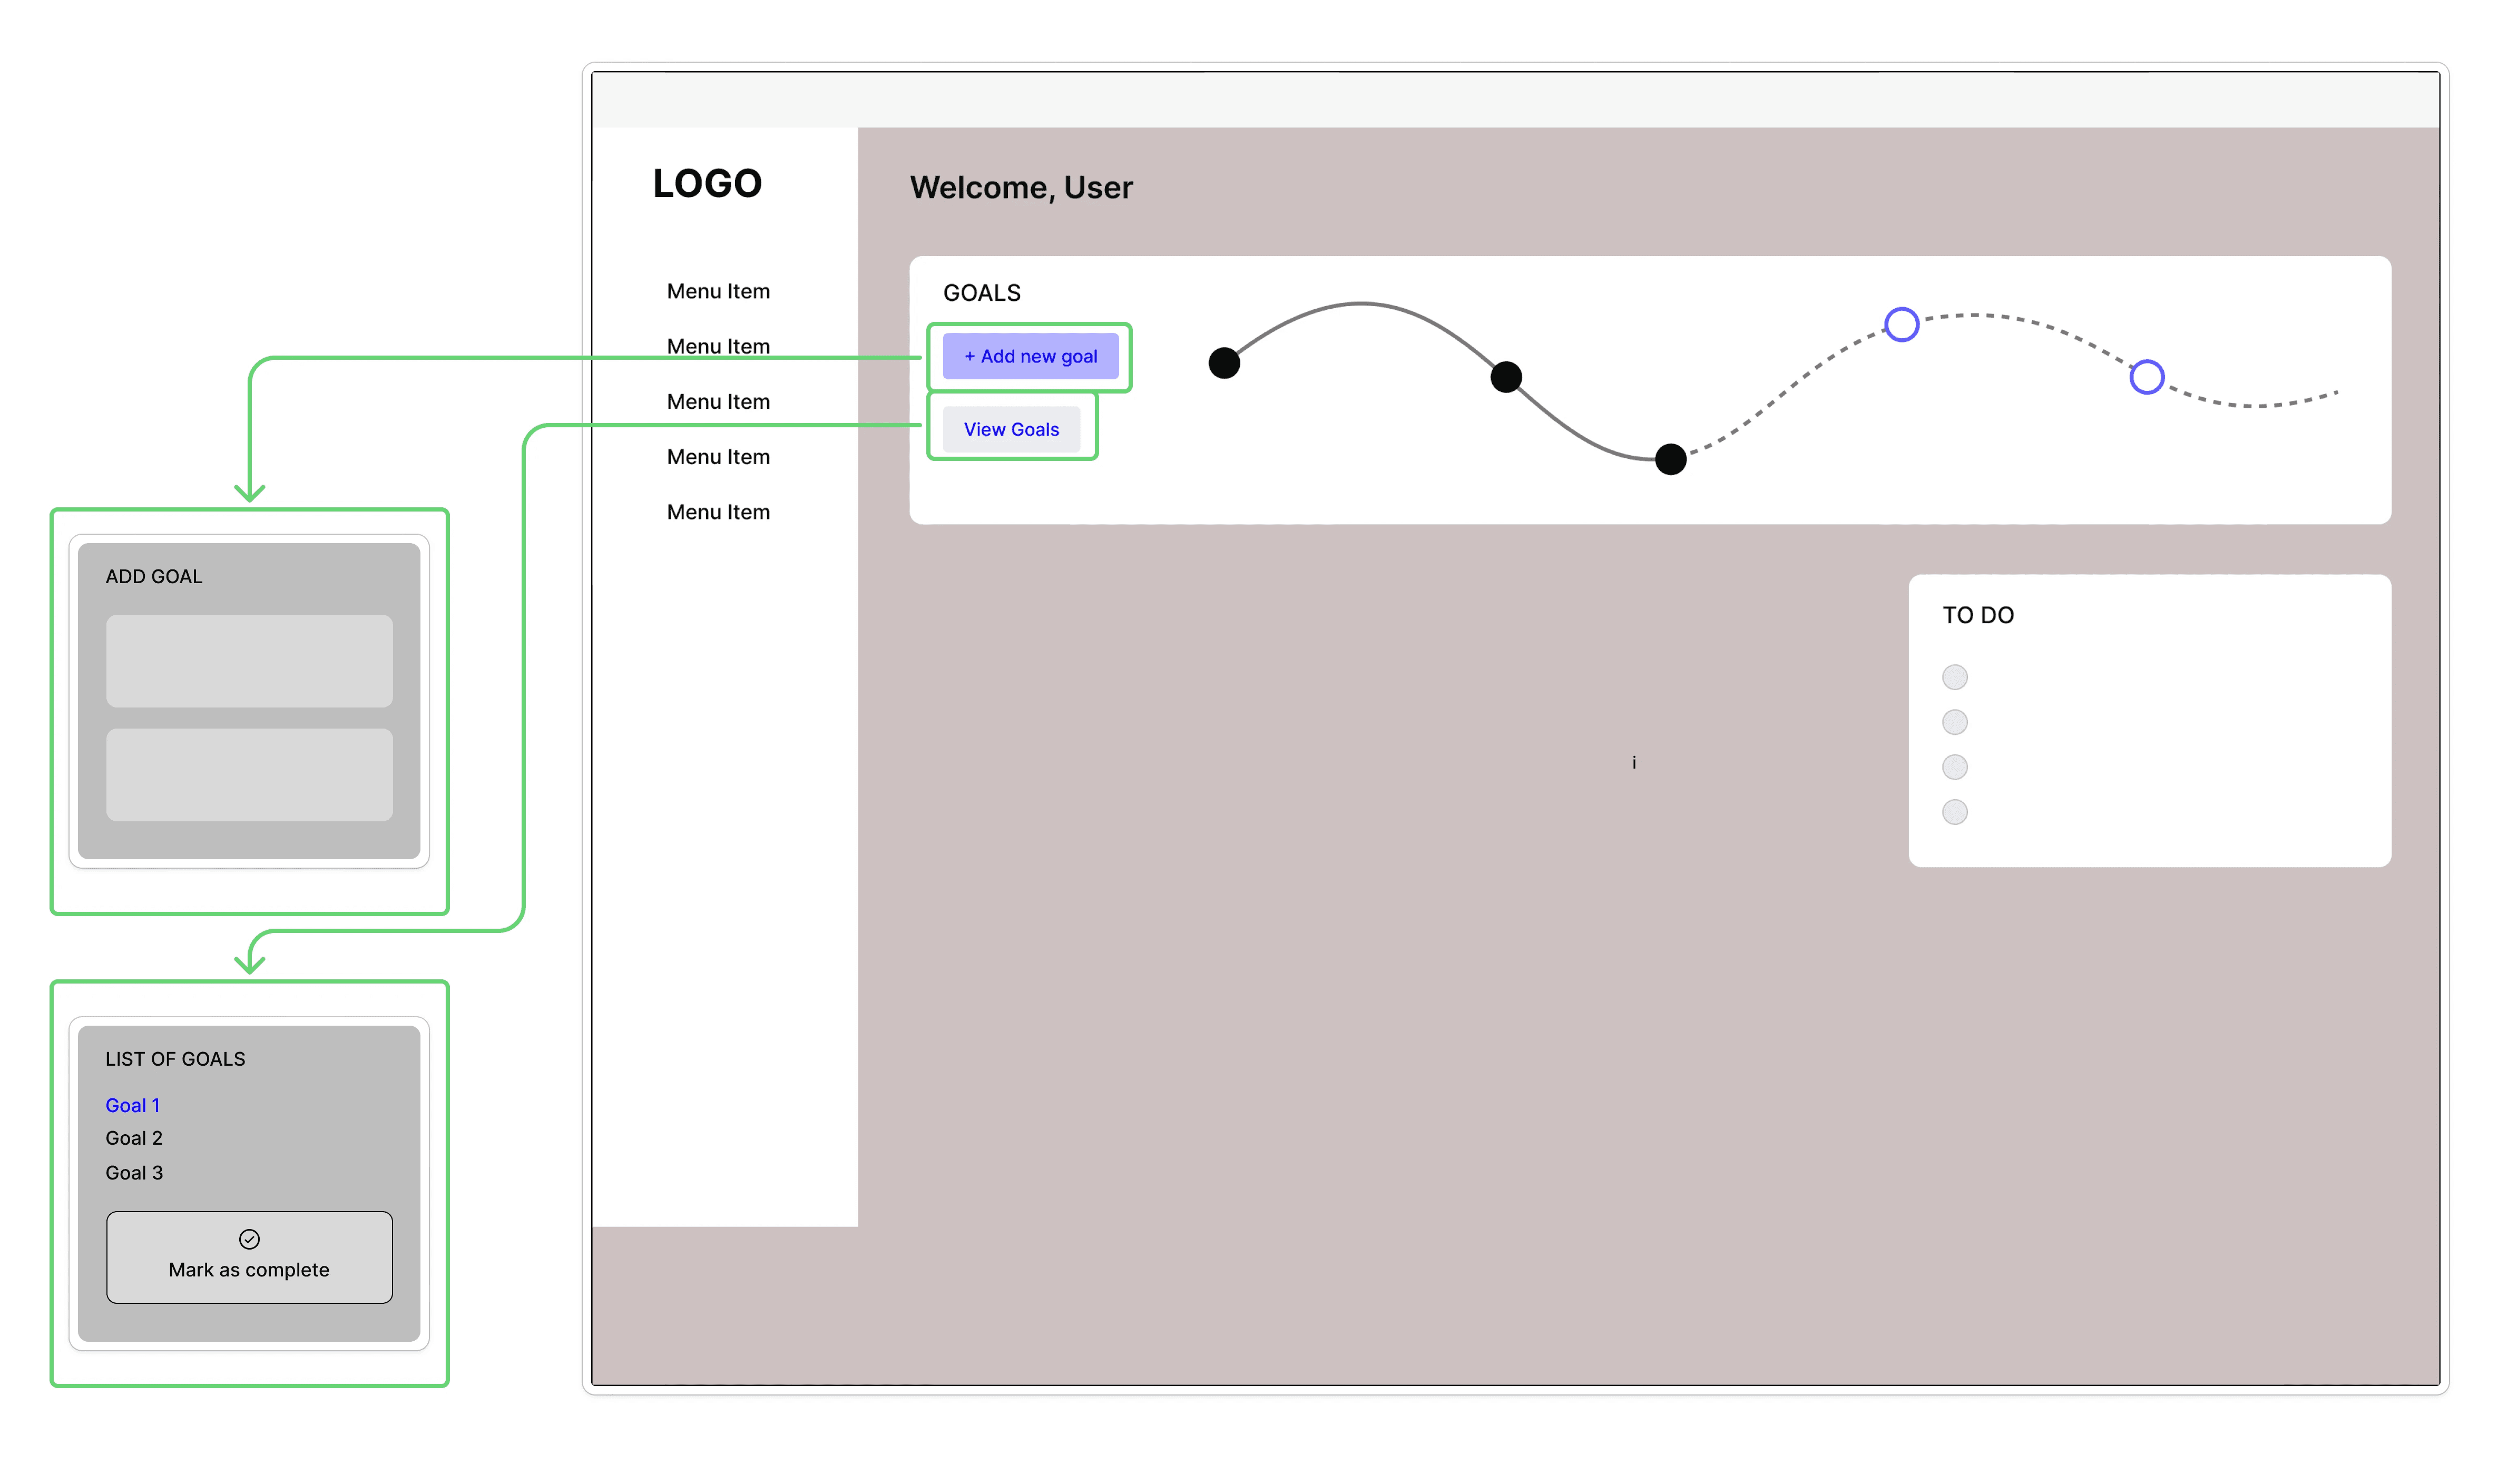The image size is (2508, 1484).
Task: Check the first TO DO radio circle
Action: click(1954, 677)
